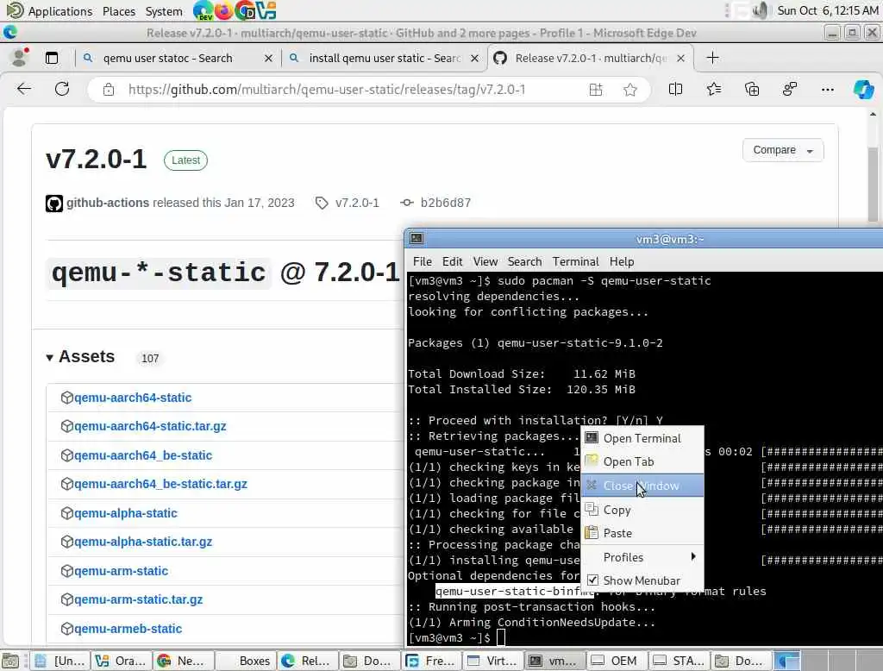Open a new Edge tab

(x=712, y=58)
